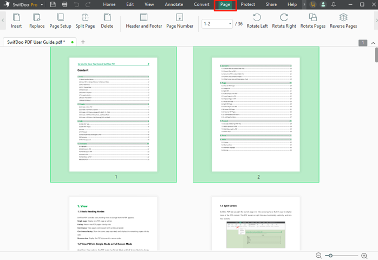Open Page Setup
378x260 pixels.
[60, 21]
